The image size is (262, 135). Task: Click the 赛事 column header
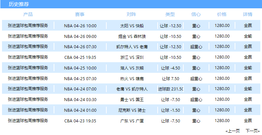(80, 15)
